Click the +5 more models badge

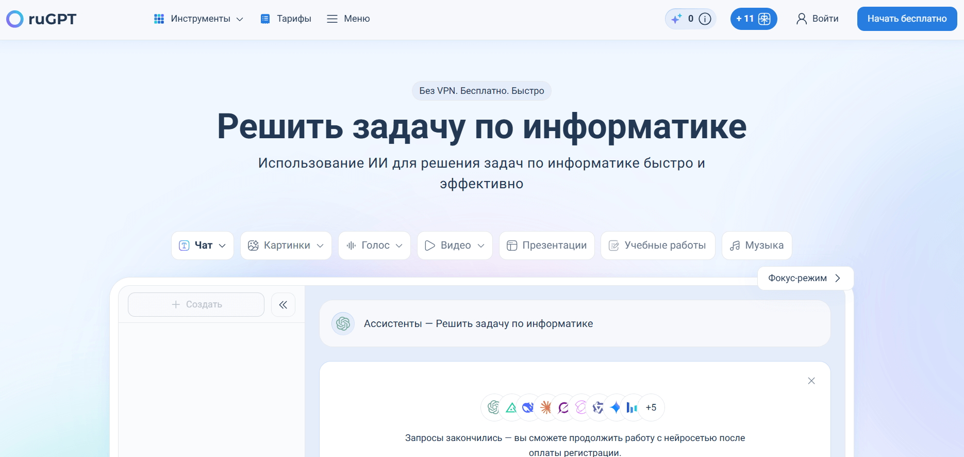pos(651,407)
